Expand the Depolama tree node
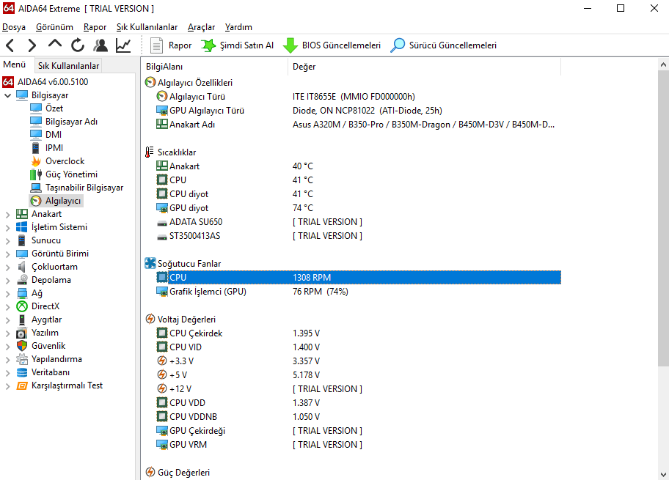 [x=7, y=281]
